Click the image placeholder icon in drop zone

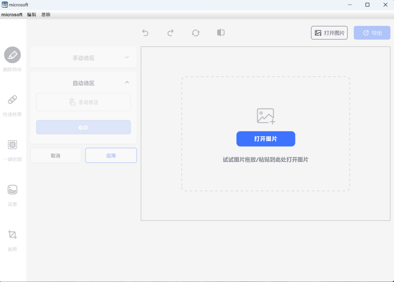tap(266, 116)
